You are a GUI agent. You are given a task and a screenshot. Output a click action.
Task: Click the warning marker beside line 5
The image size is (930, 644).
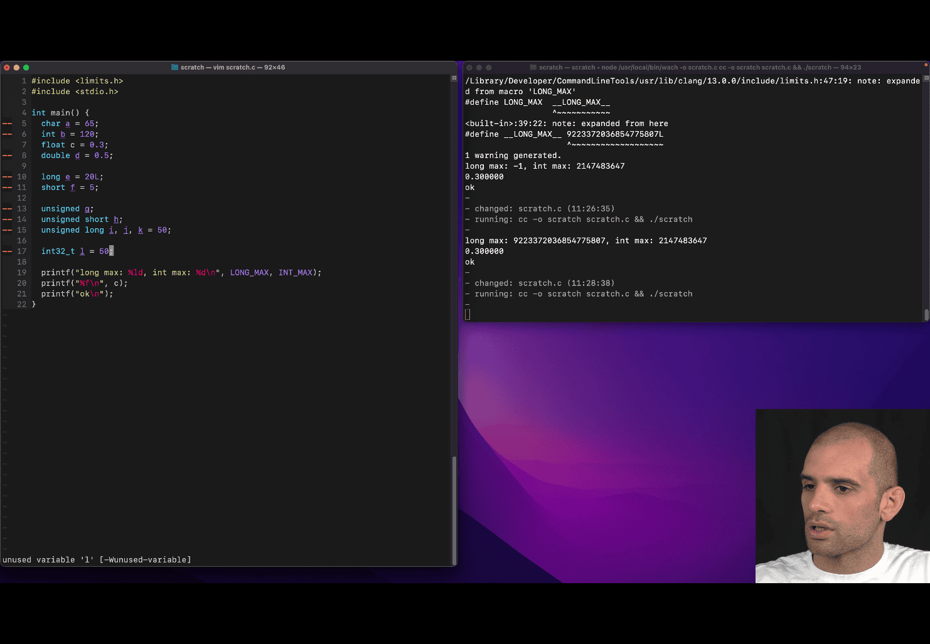8,124
